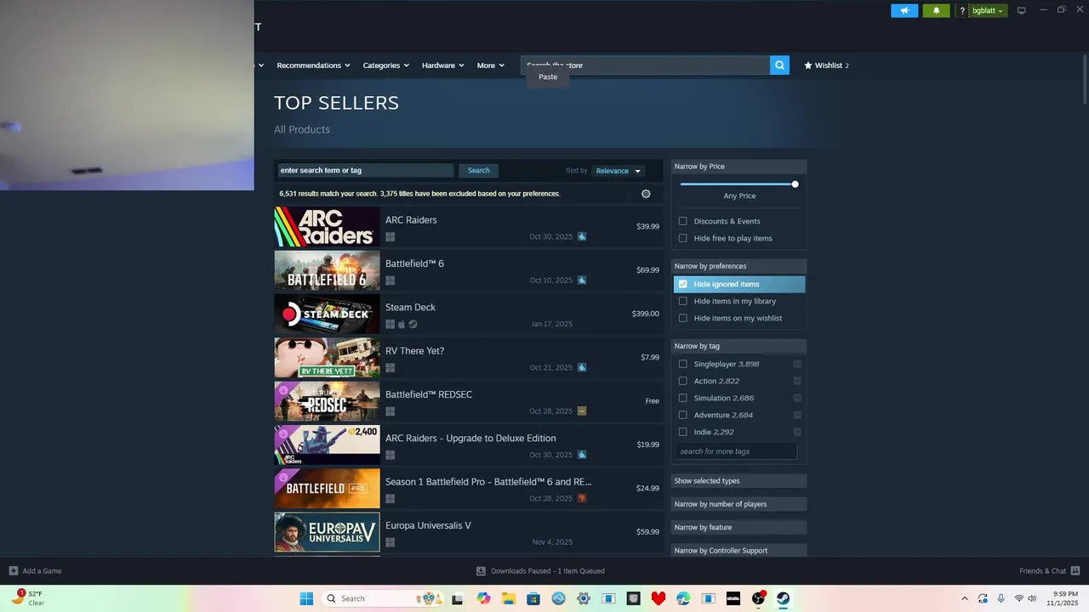
Task: Expand the Hardware menu
Action: pyautogui.click(x=442, y=65)
